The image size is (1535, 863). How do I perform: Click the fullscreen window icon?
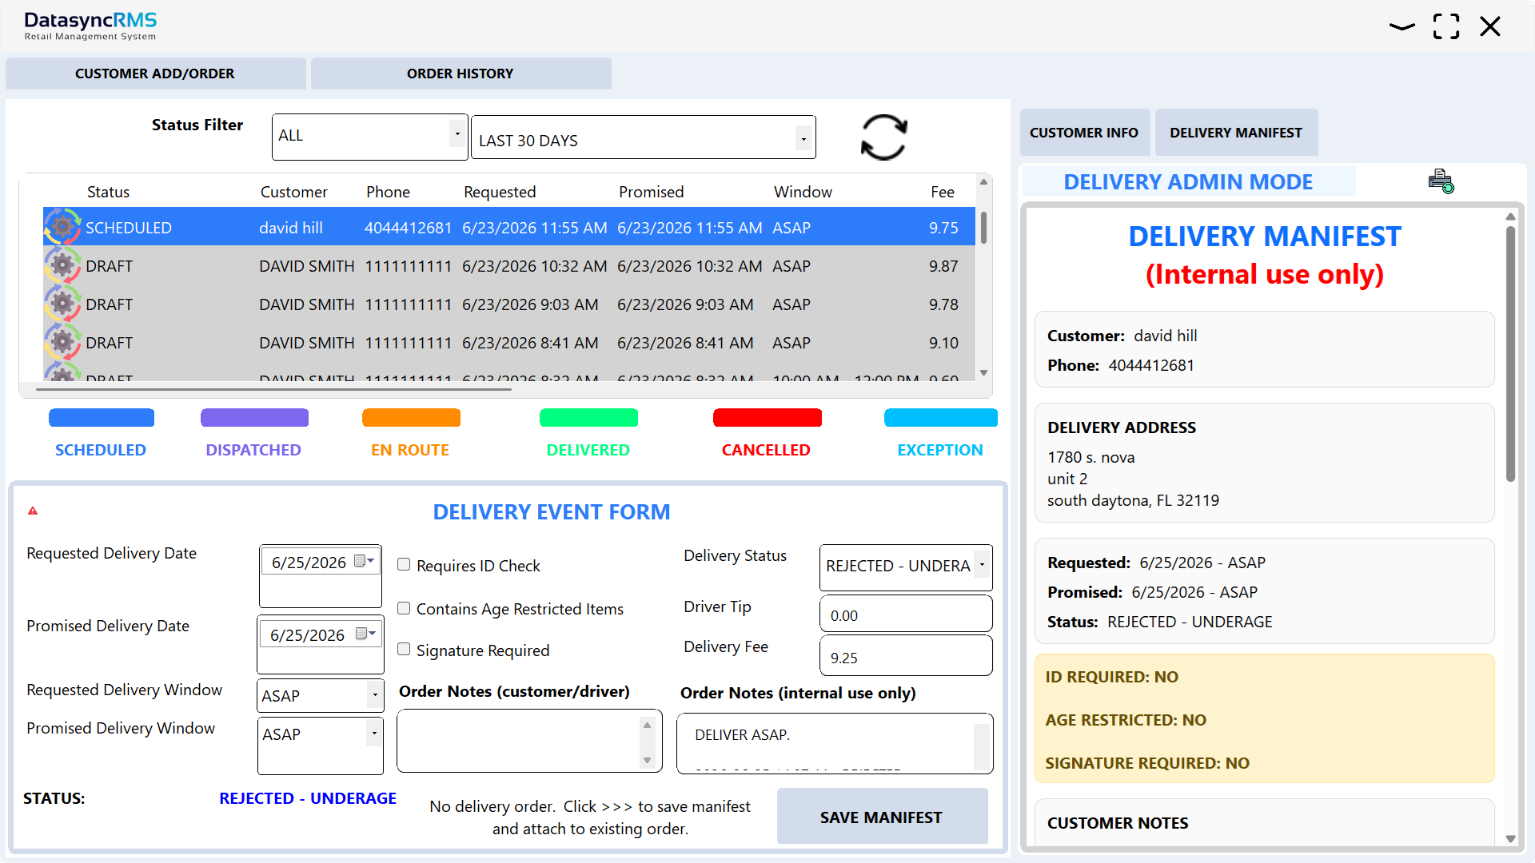[x=1446, y=26]
